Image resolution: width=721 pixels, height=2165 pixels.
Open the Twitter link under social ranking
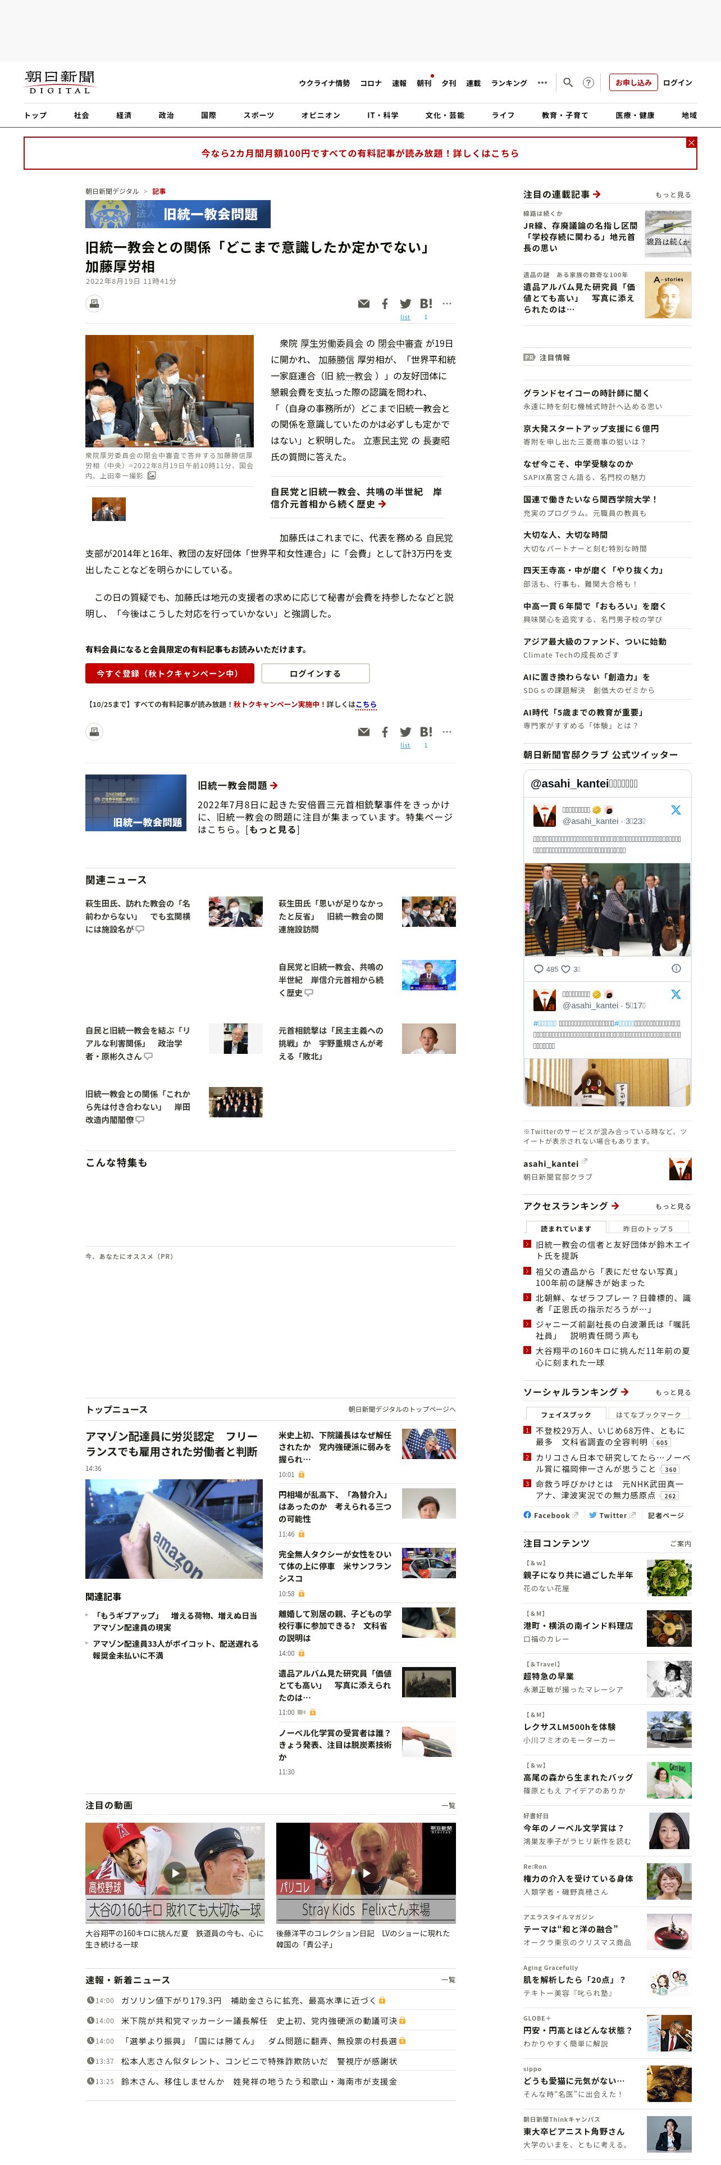tap(612, 1515)
